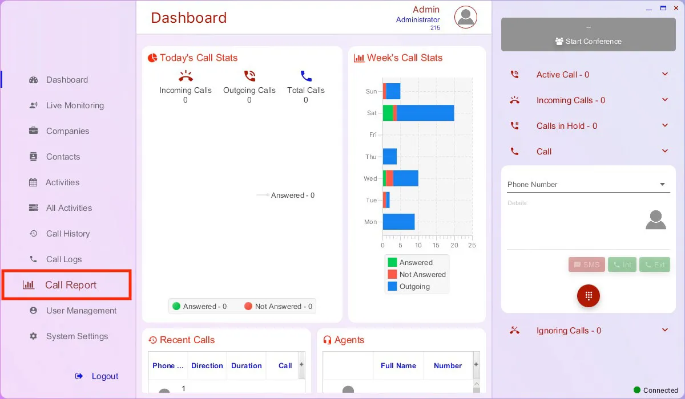This screenshot has height=399, width=685.
Task: Click the Call History clock icon
Action: point(33,234)
